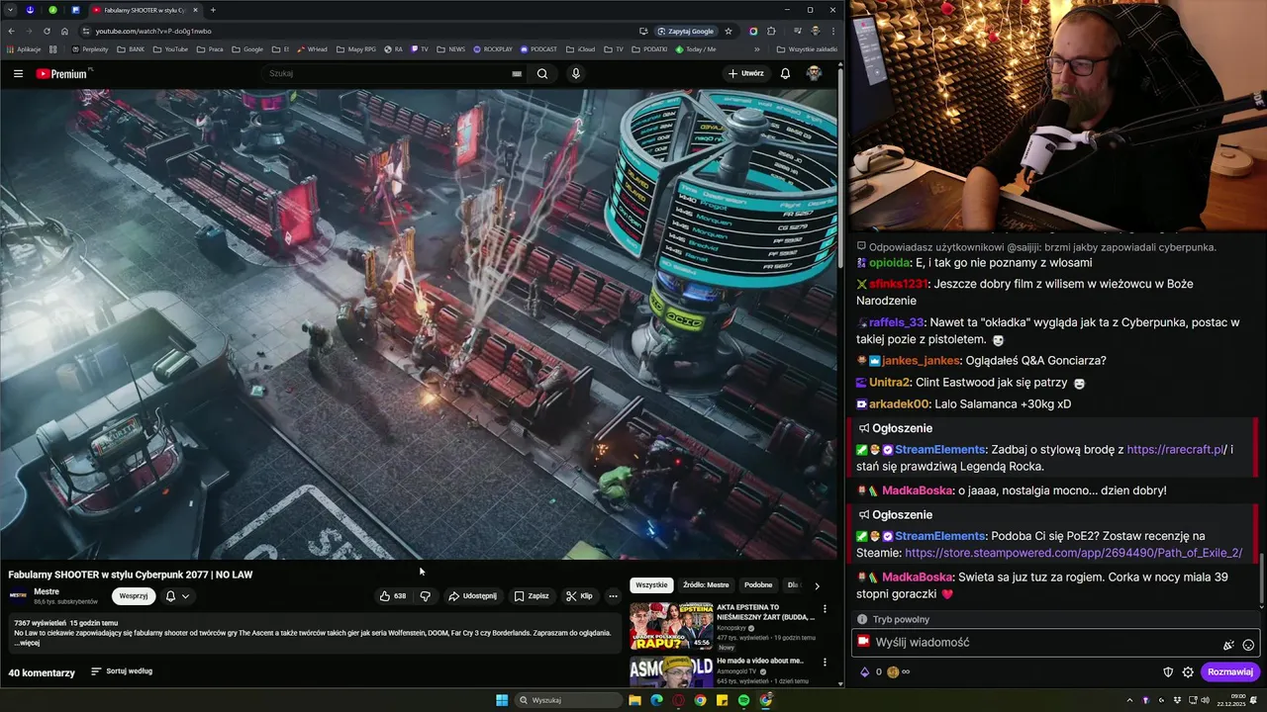Open the Mestre channel avatar
Image resolution: width=1267 pixels, height=712 pixels.
(x=18, y=596)
